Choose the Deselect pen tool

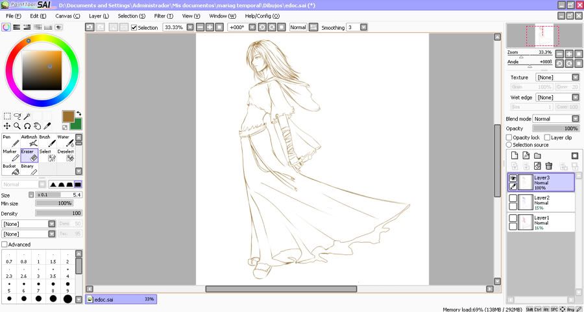tap(66, 155)
